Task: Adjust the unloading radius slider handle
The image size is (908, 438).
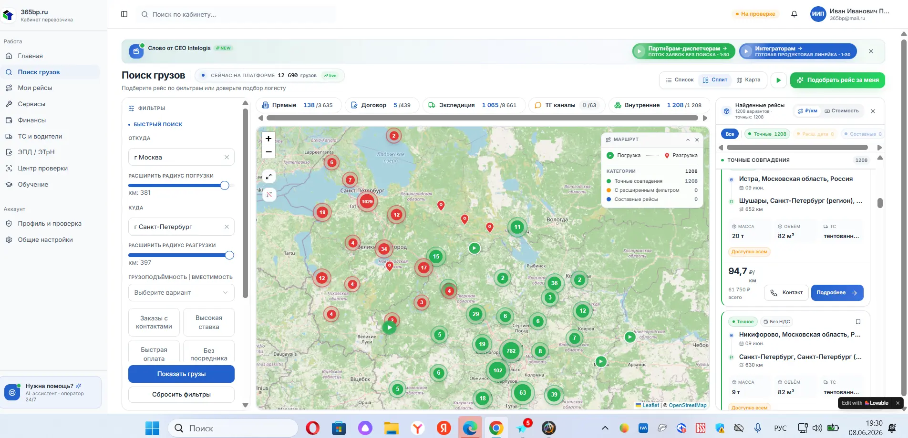Action: coord(229,256)
